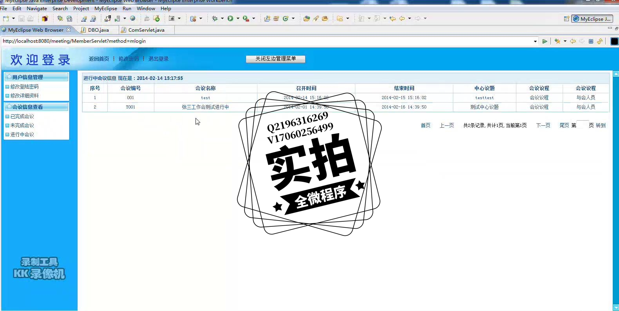This screenshot has height=311, width=619.
Task: Click the 退出登录 link
Action: click(158, 59)
